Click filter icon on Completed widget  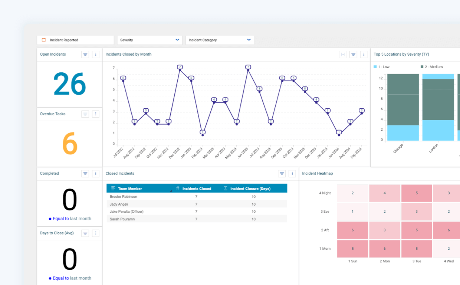point(85,174)
